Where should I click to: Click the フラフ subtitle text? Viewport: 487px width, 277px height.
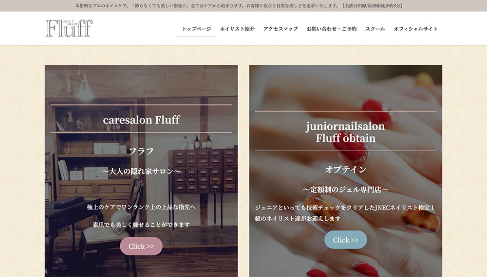(141, 151)
